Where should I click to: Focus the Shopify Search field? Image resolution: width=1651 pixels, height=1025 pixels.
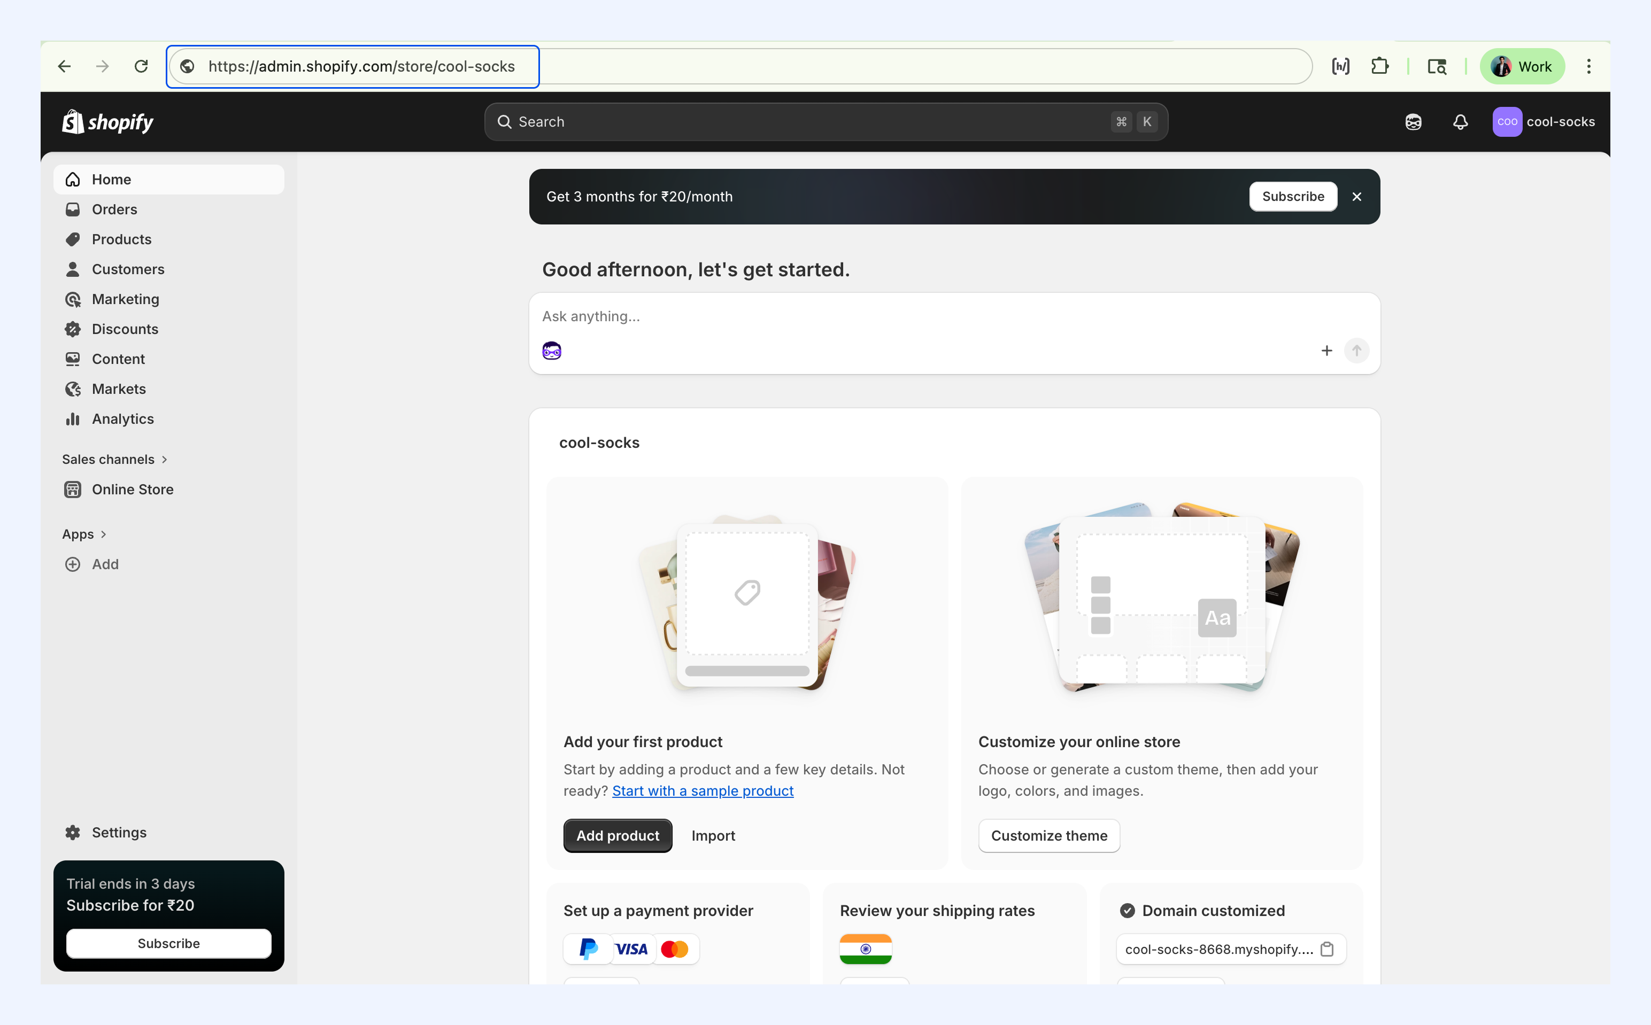pos(826,122)
